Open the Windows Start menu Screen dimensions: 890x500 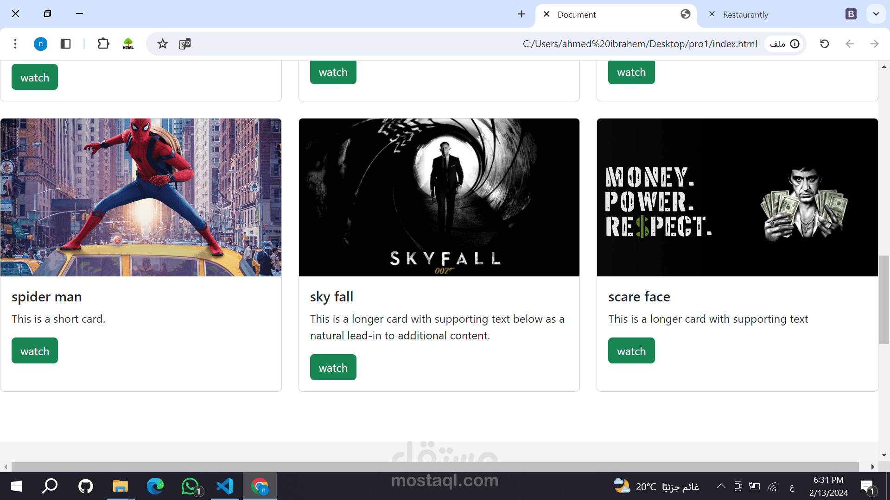16,486
